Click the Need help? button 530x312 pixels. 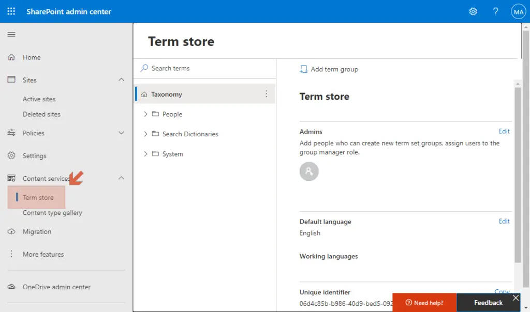pos(424,303)
